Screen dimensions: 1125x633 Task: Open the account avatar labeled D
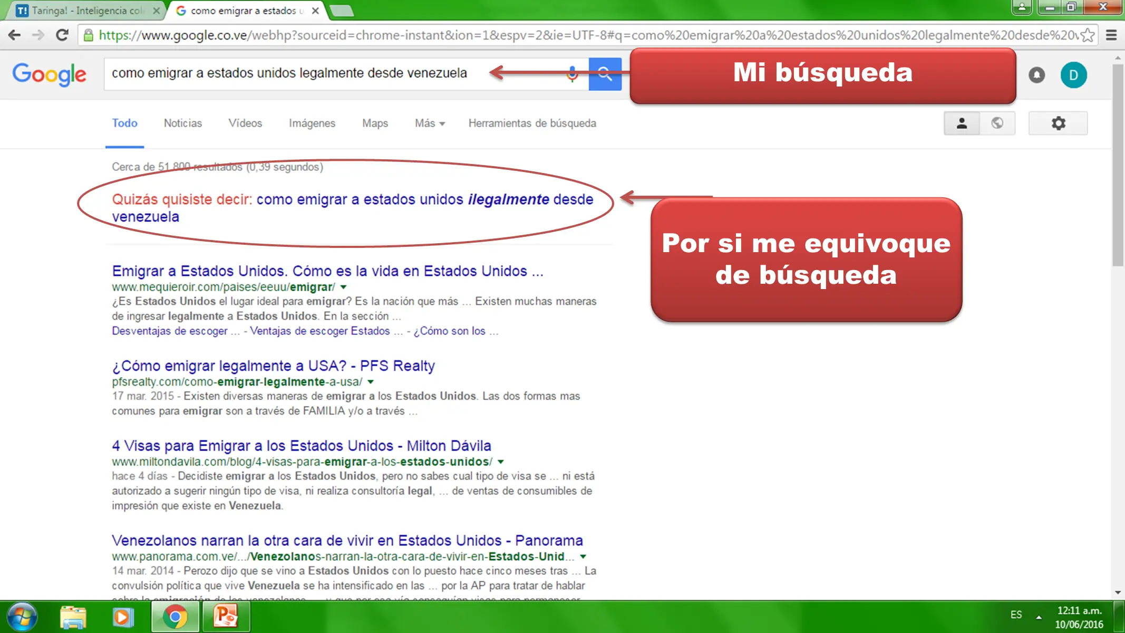point(1073,75)
